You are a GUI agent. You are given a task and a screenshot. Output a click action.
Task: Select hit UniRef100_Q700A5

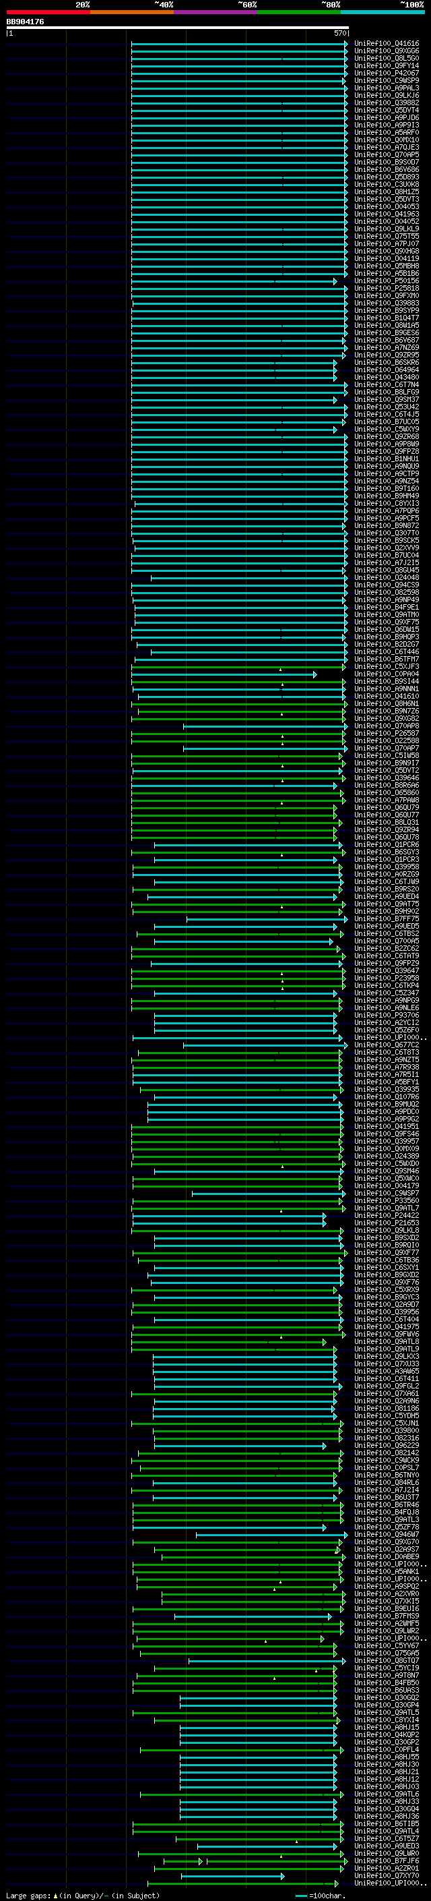coord(387,941)
